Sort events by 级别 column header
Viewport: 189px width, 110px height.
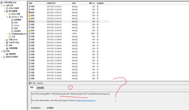37,3
